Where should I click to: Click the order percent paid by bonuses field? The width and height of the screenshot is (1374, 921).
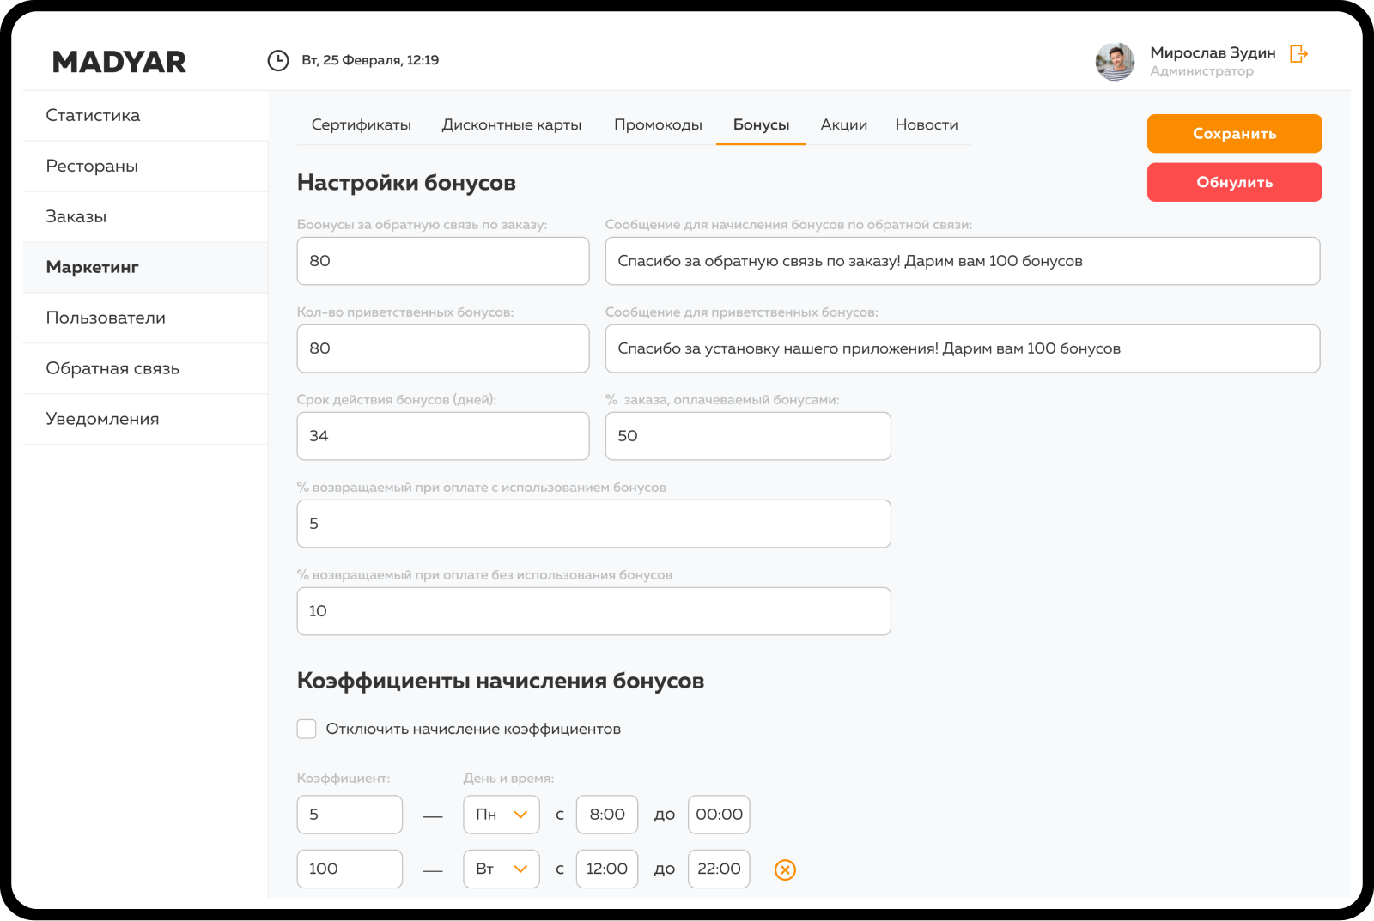click(x=748, y=436)
